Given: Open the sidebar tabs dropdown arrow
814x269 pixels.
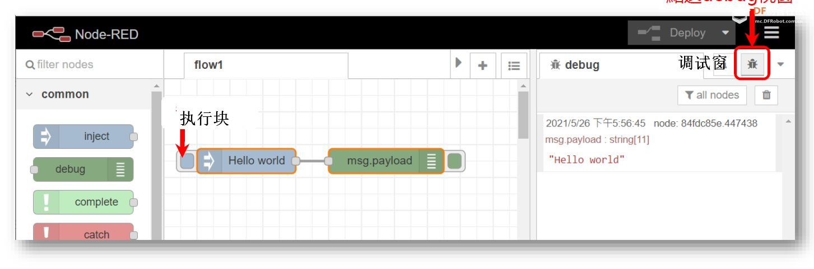Looking at the screenshot, I should (x=780, y=64).
